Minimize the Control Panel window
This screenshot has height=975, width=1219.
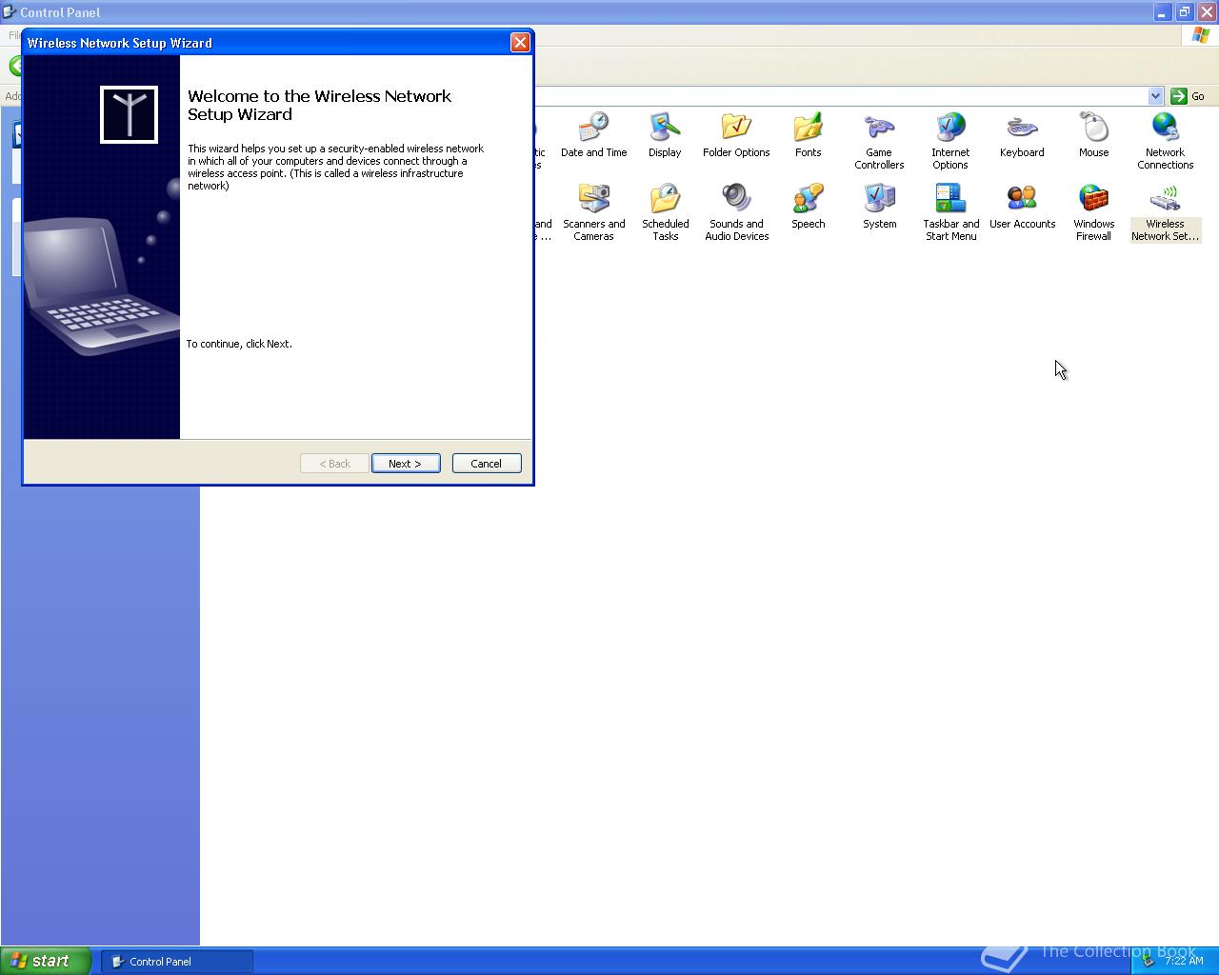1162,12
